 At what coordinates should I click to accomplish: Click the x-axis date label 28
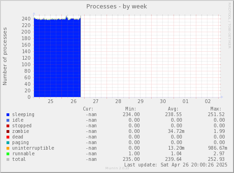tap(118, 102)
